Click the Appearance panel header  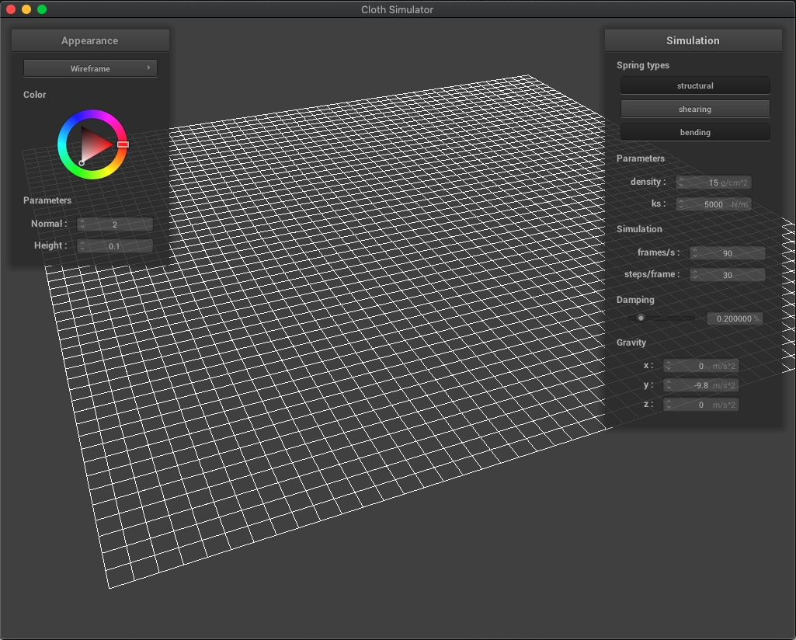click(89, 40)
